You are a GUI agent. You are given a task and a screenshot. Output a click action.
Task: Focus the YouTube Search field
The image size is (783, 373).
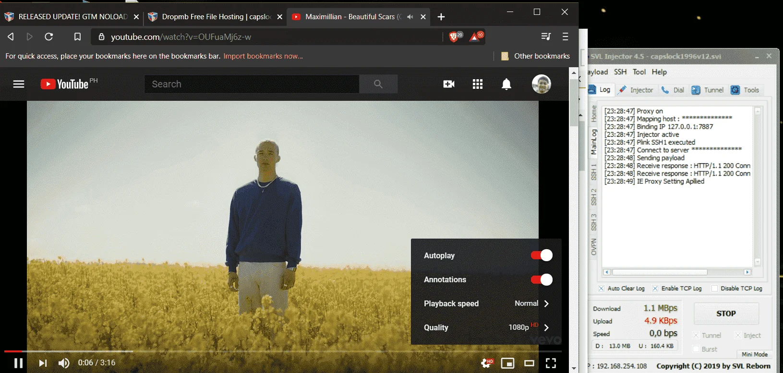(252, 84)
